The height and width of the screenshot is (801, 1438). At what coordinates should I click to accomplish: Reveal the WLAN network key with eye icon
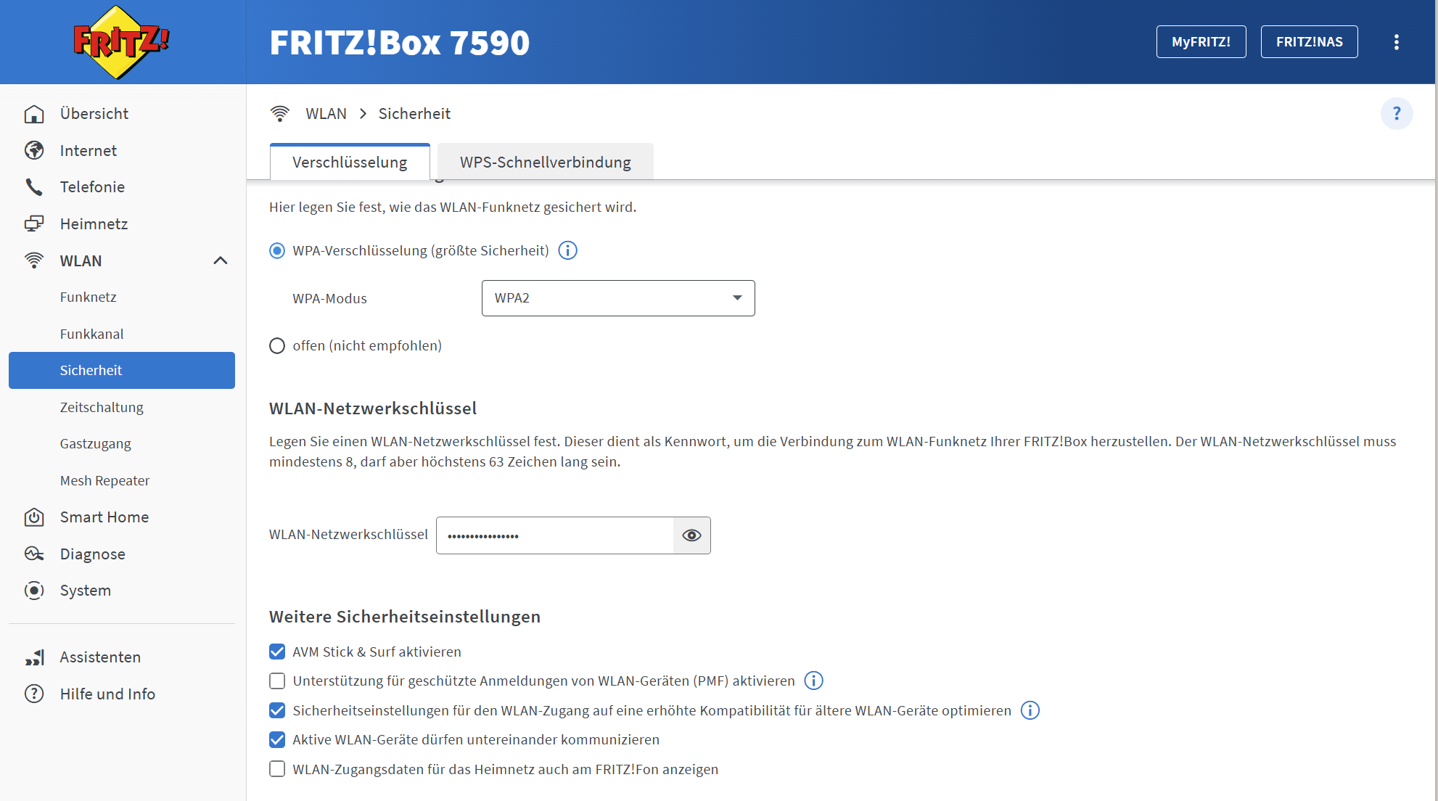click(691, 535)
